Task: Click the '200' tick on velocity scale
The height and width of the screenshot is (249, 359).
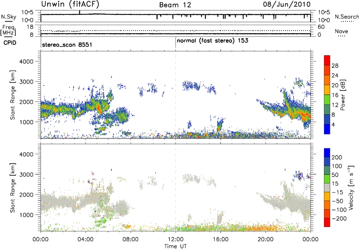Action: click(x=337, y=157)
